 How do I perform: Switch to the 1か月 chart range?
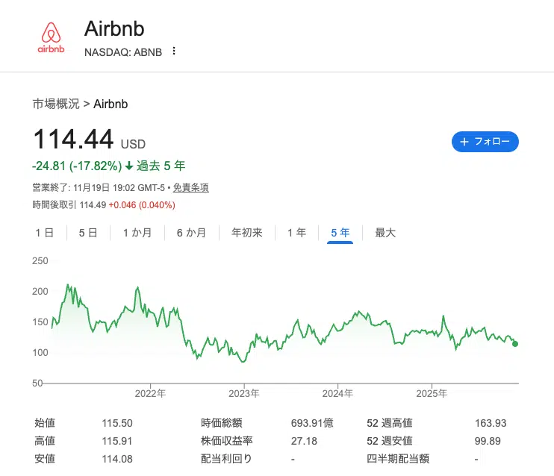(x=137, y=233)
